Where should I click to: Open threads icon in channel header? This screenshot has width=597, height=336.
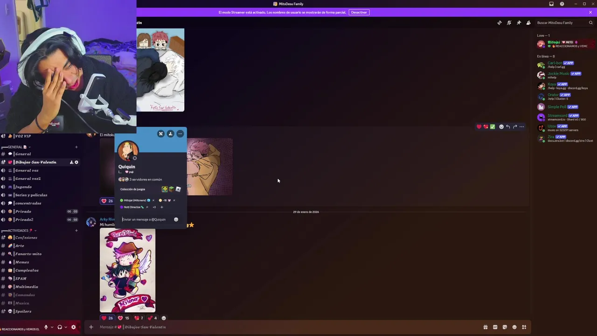point(500,22)
